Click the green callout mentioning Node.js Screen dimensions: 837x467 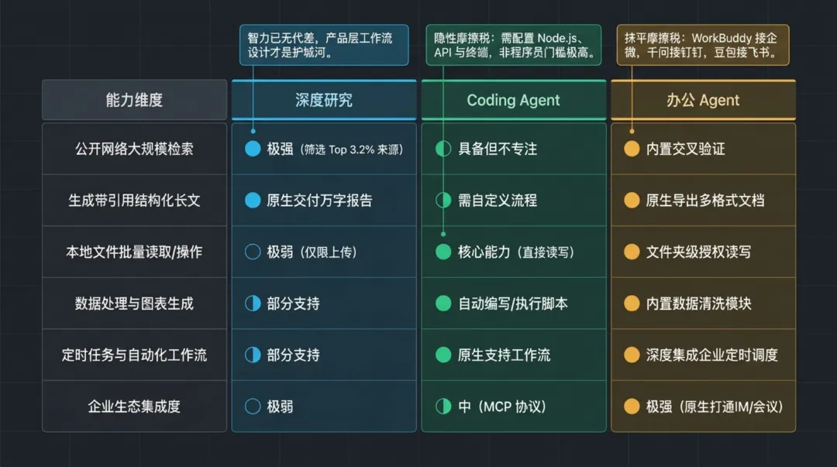(514, 45)
